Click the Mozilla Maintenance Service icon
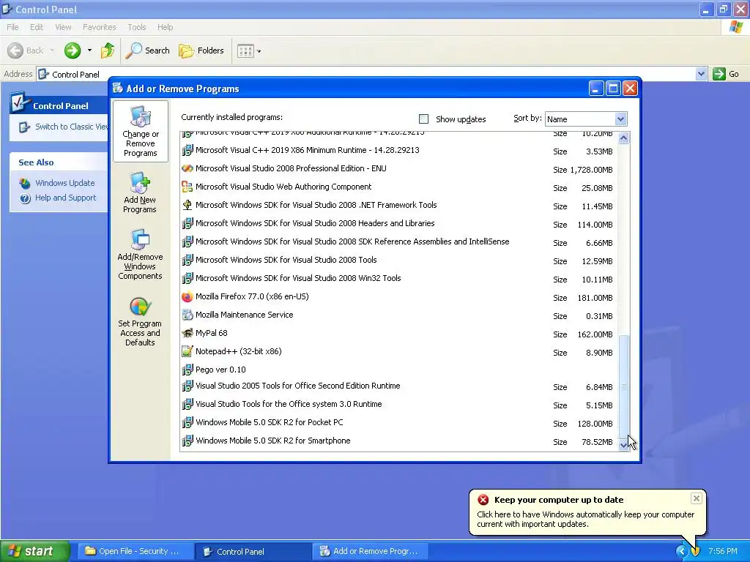Image resolution: width=750 pixels, height=562 pixels. pos(187,315)
